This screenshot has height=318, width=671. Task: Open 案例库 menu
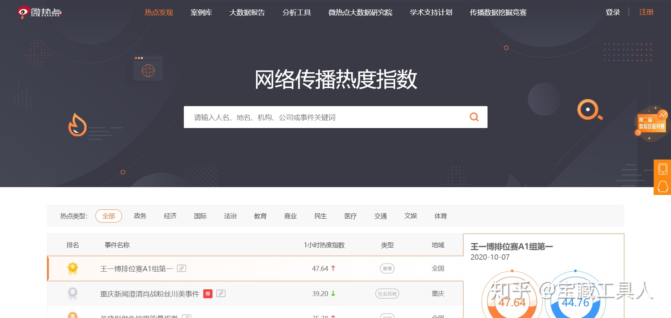coord(201,12)
